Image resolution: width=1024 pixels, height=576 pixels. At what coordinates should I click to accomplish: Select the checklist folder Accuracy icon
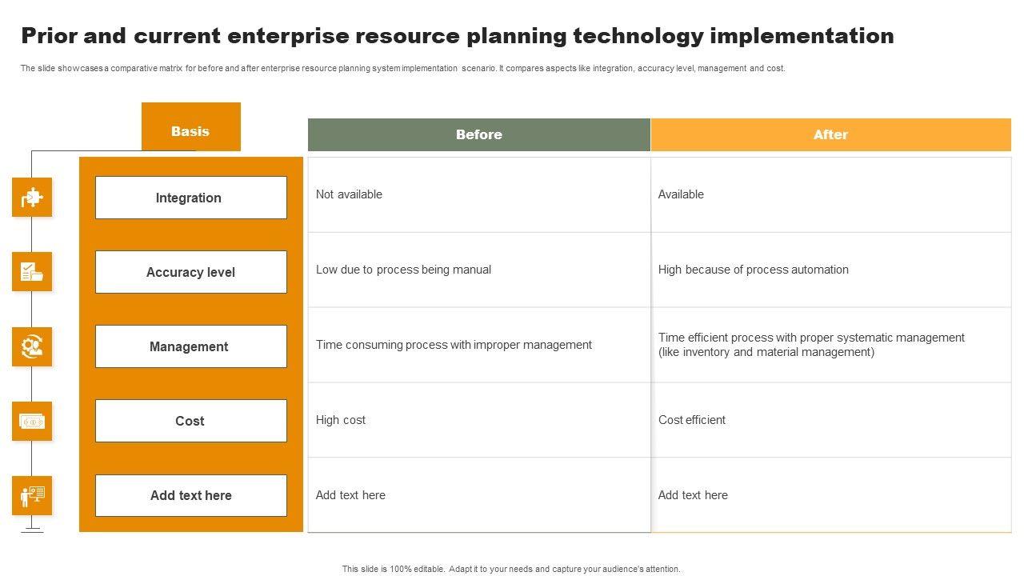[32, 272]
